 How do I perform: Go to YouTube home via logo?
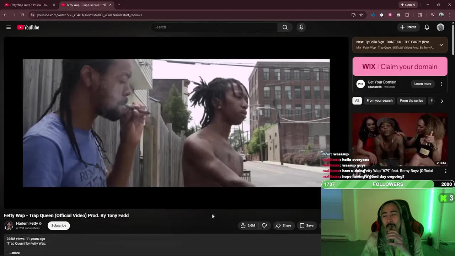tap(28, 27)
